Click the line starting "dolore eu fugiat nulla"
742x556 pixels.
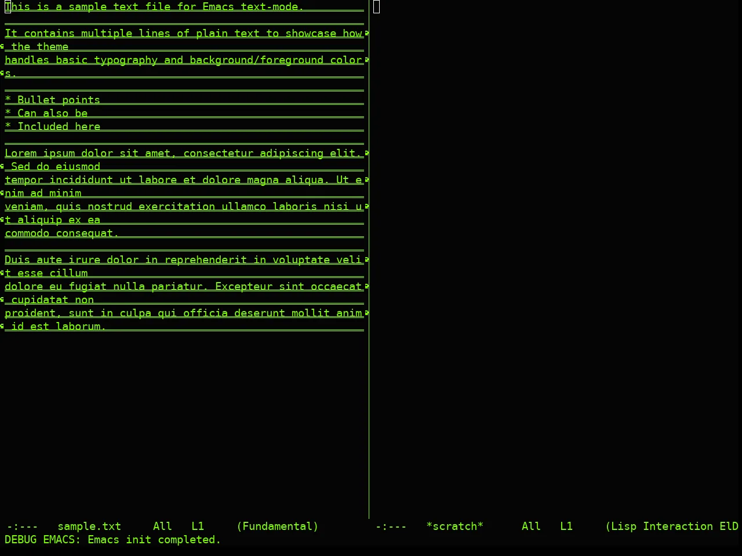184,287
